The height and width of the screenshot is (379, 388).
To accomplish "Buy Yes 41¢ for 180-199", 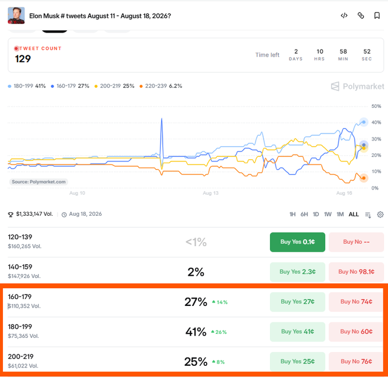I will tap(297, 332).
